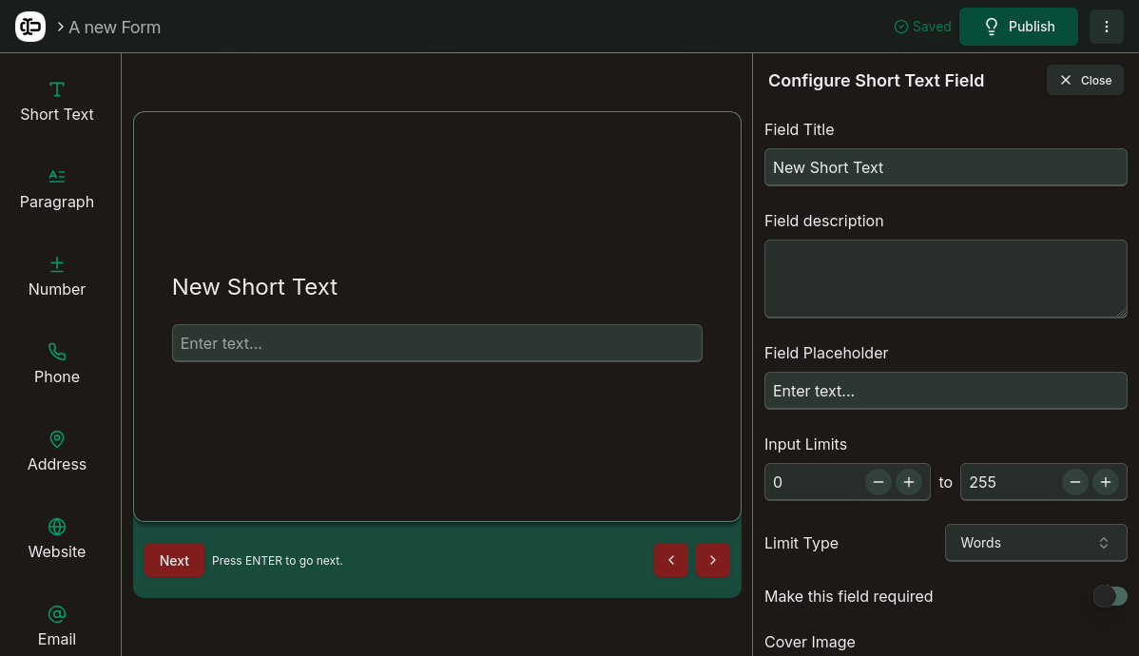Decrease the minimum input limit
Screen dimensions: 1139x656
pos(878,482)
